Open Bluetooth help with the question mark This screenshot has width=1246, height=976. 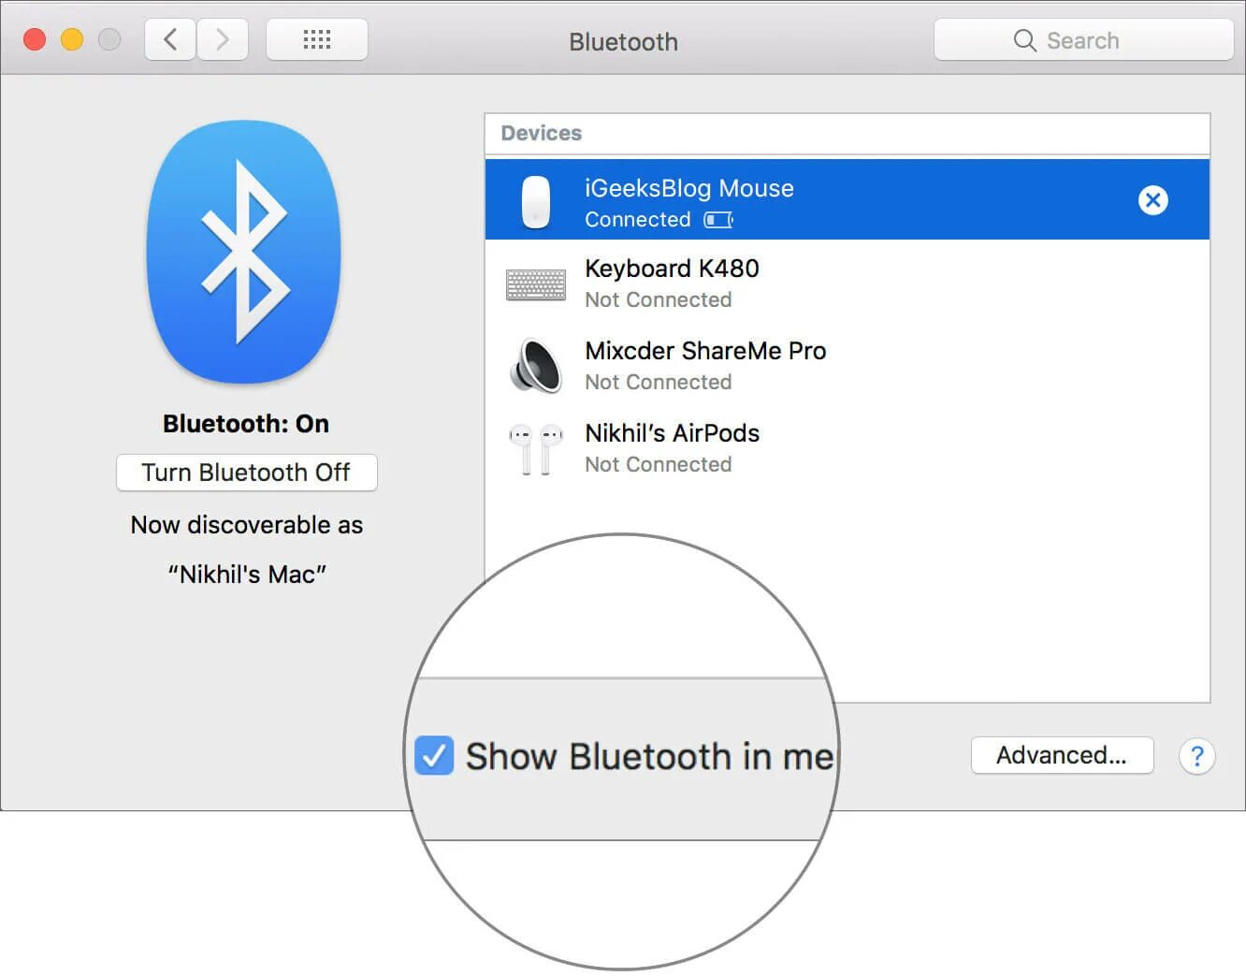[1196, 756]
